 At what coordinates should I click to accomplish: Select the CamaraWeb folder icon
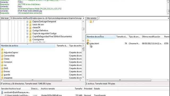[2, 56]
